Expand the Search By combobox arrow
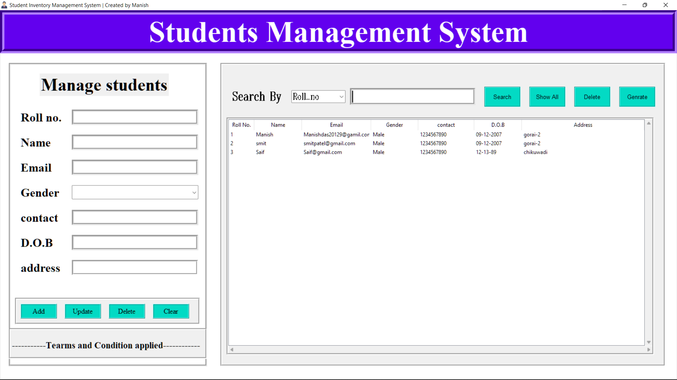The height and width of the screenshot is (380, 677). pyautogui.click(x=341, y=96)
